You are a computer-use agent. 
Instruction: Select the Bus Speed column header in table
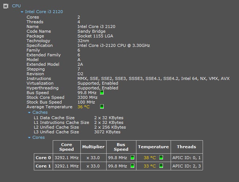click(121, 147)
